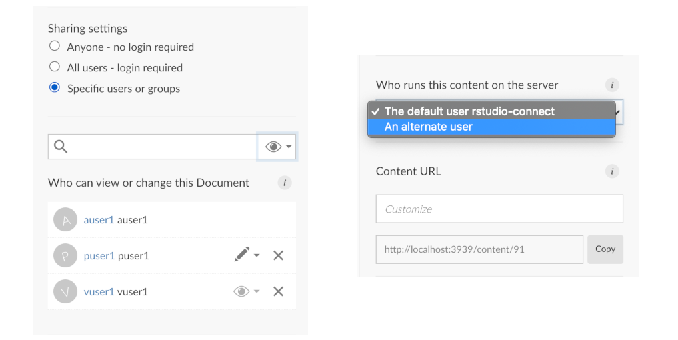Image resolution: width=678 pixels, height=340 pixels.
Task: Select 'Anyone - no login required' radio
Action: tap(55, 46)
